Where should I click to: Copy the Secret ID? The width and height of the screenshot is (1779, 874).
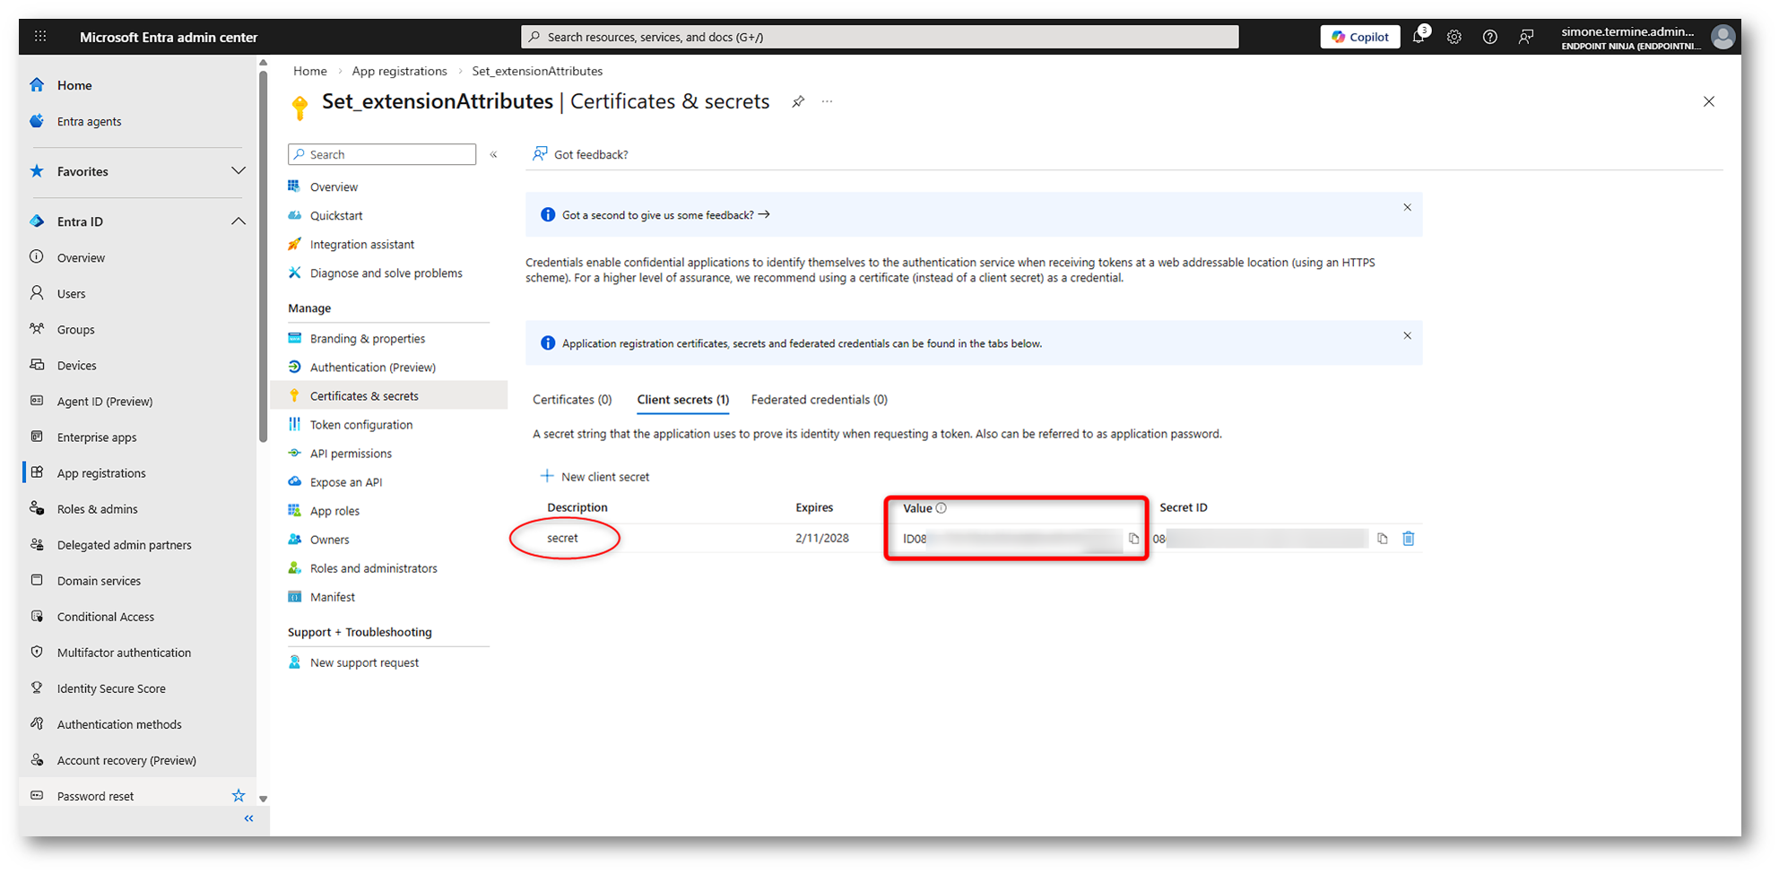point(1383,539)
